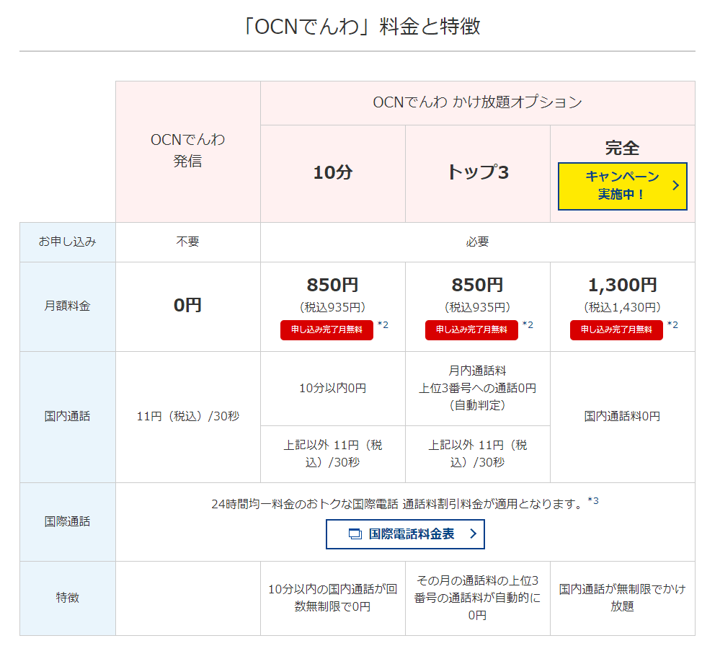This screenshot has height=646, width=702.
Task: Open the 国際電話料金表 link button
Action: tap(405, 534)
